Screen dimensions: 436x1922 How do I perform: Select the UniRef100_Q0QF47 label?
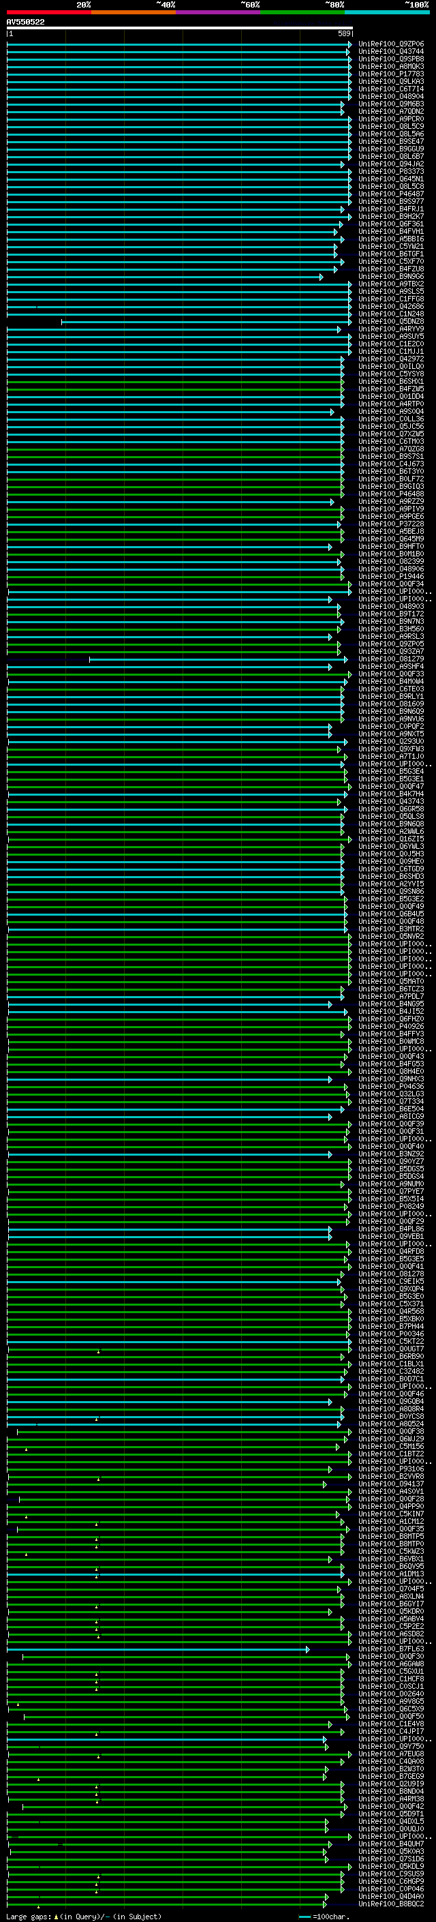click(x=391, y=786)
